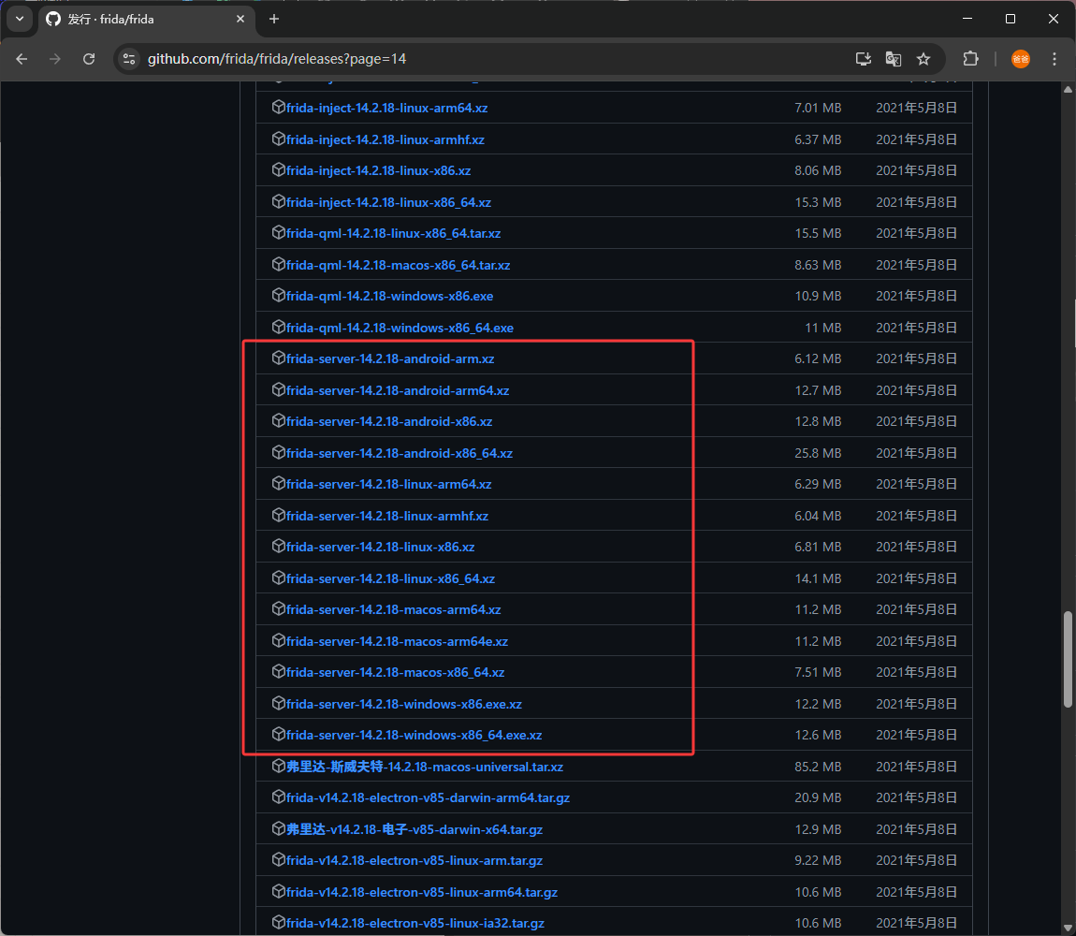Click the 7.01 MB size value
This screenshot has height=936, width=1076.
pos(818,108)
